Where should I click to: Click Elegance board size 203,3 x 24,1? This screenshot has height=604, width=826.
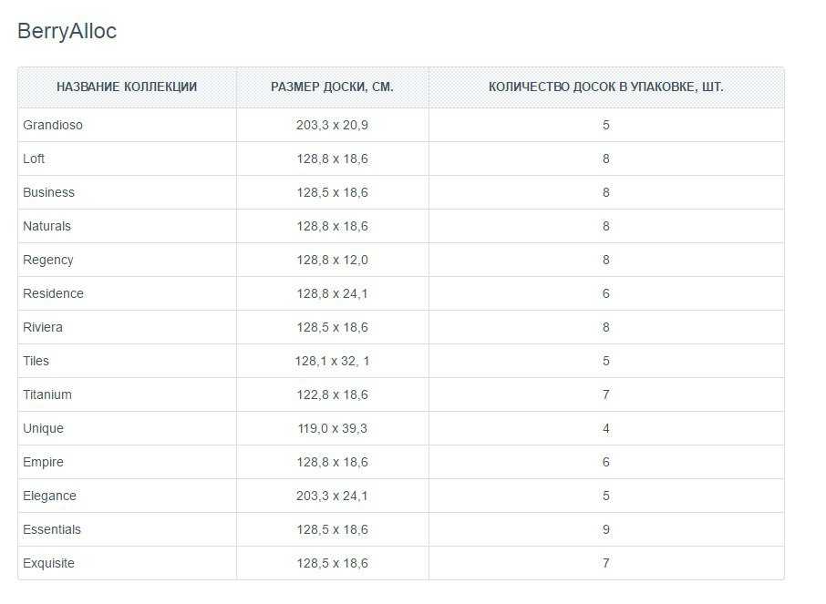click(x=333, y=496)
